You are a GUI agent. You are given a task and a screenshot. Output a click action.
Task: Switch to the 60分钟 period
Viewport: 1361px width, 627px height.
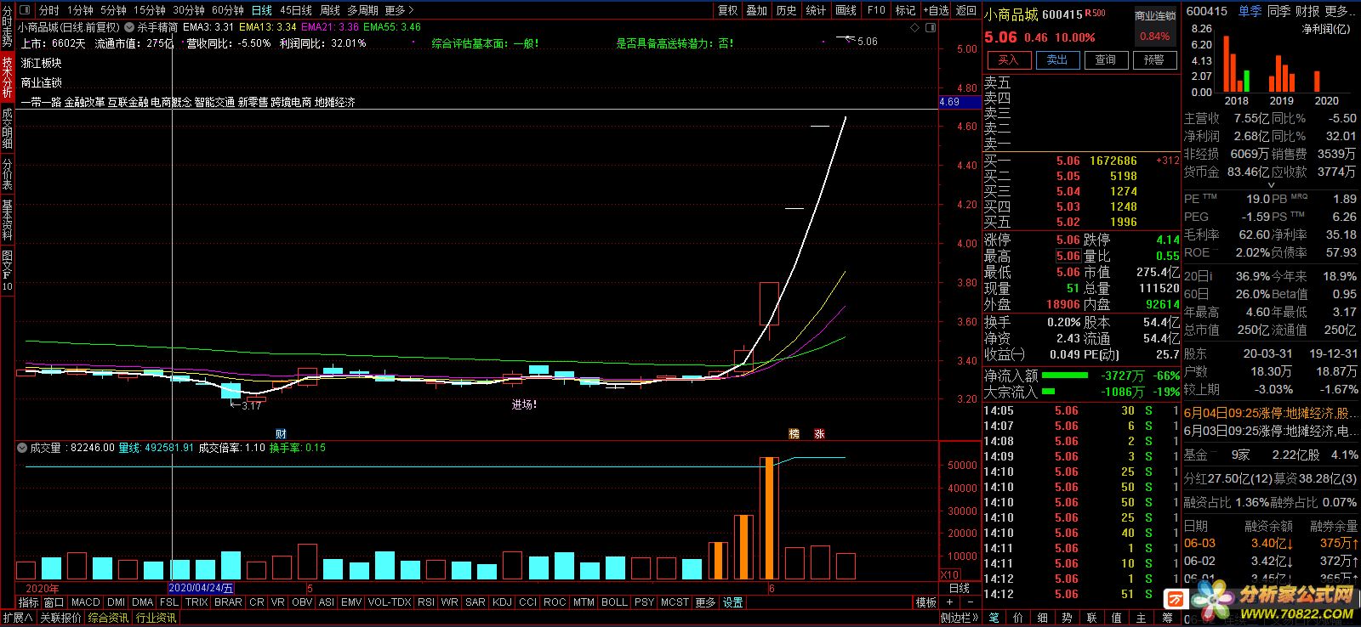point(228,10)
